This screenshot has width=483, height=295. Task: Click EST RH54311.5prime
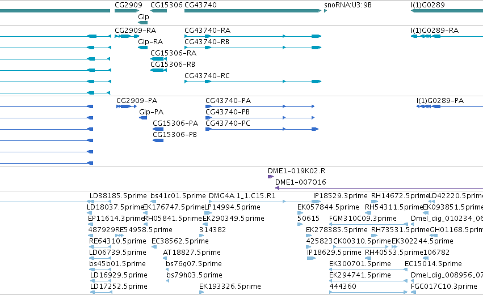click(x=394, y=207)
